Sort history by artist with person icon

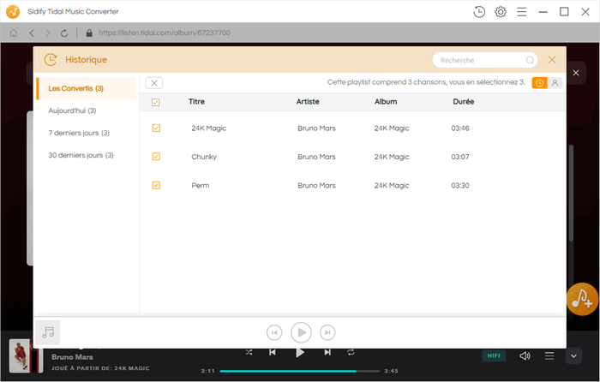[555, 83]
